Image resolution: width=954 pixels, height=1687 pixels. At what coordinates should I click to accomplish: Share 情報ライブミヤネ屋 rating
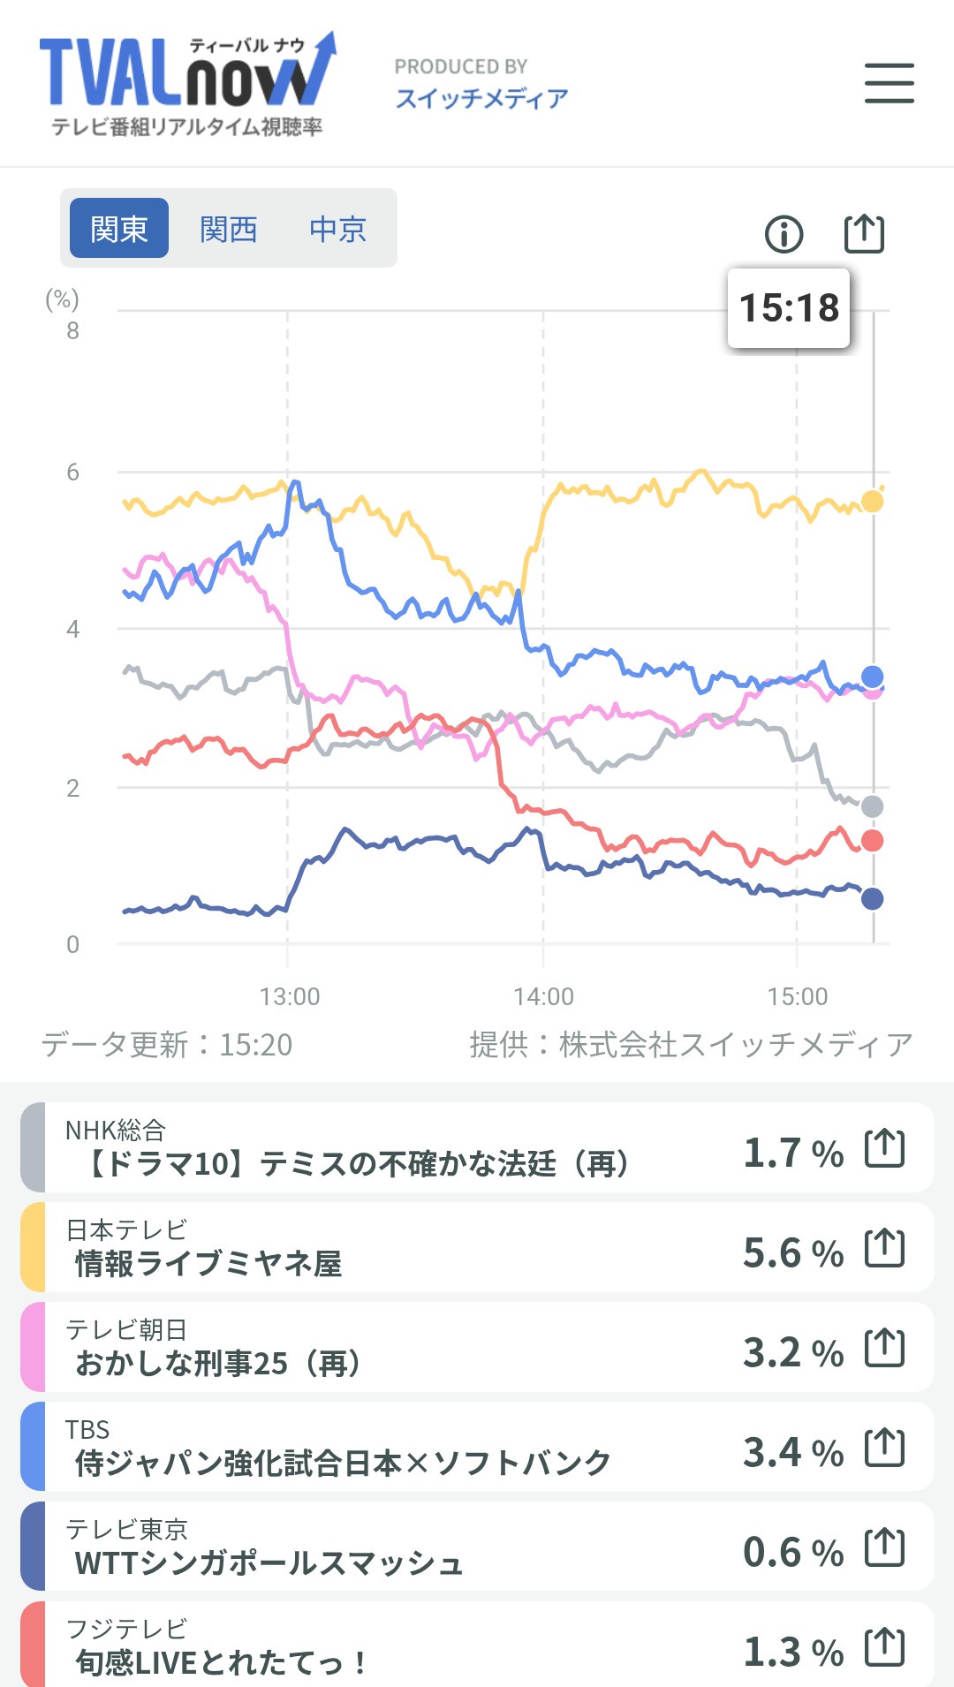click(884, 1248)
